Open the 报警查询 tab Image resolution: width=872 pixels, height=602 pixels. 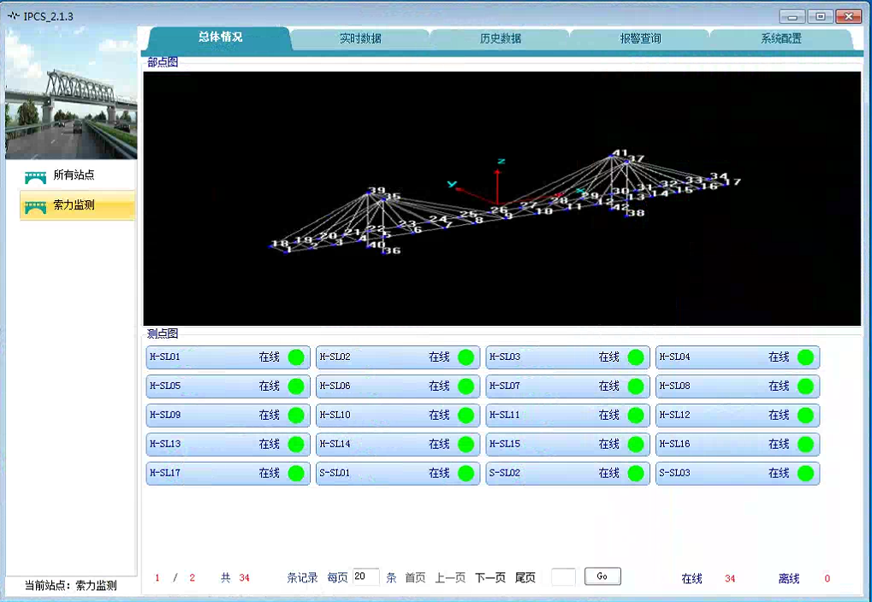pyautogui.click(x=640, y=39)
